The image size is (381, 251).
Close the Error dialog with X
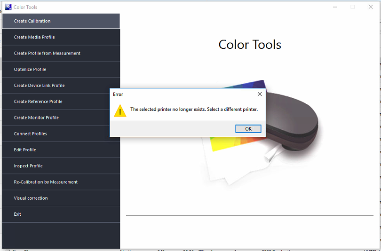260,94
